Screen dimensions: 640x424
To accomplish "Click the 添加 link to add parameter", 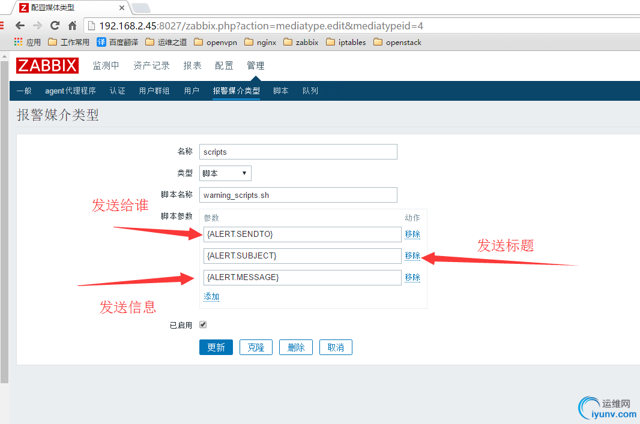I will (x=211, y=296).
